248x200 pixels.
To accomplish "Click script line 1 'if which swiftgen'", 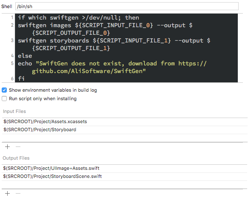I will pos(79,17).
